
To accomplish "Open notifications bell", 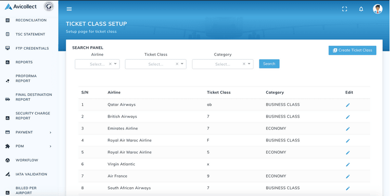I will [x=361, y=9].
